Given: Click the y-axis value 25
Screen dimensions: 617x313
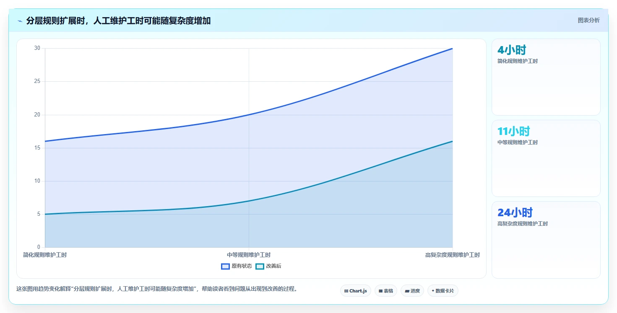Looking at the screenshot, I should (x=37, y=81).
